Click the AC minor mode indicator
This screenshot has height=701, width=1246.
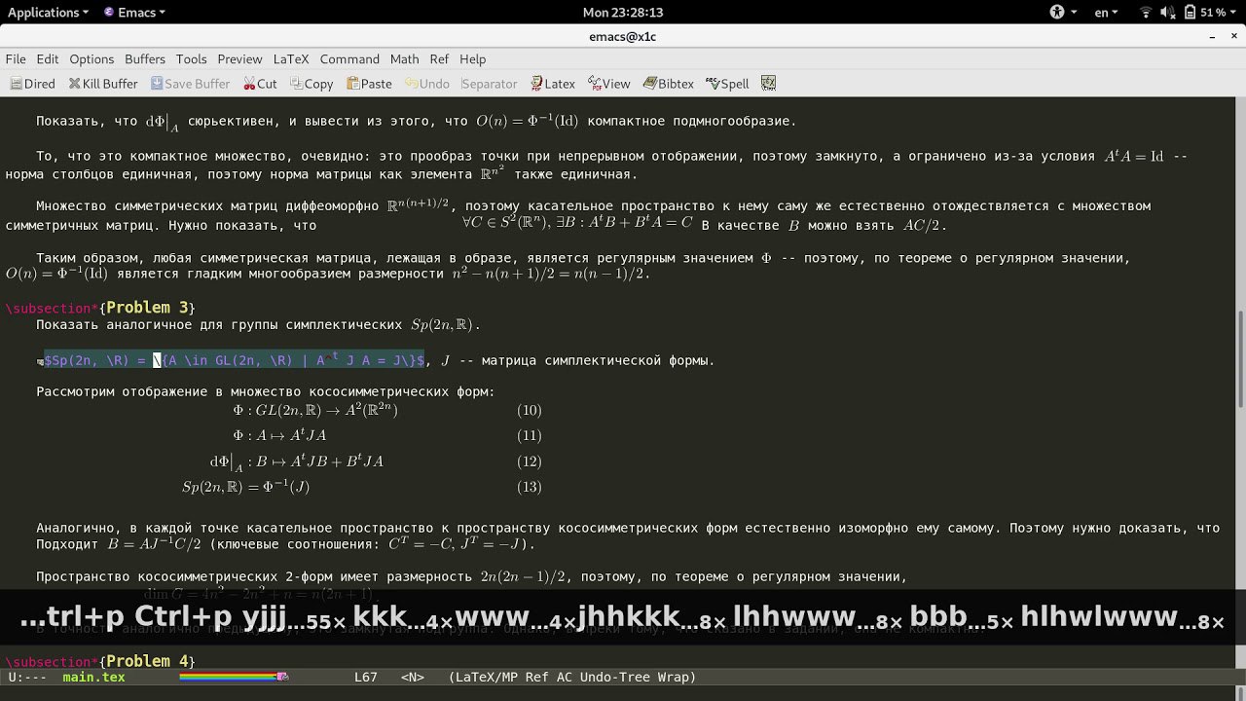[x=565, y=677]
